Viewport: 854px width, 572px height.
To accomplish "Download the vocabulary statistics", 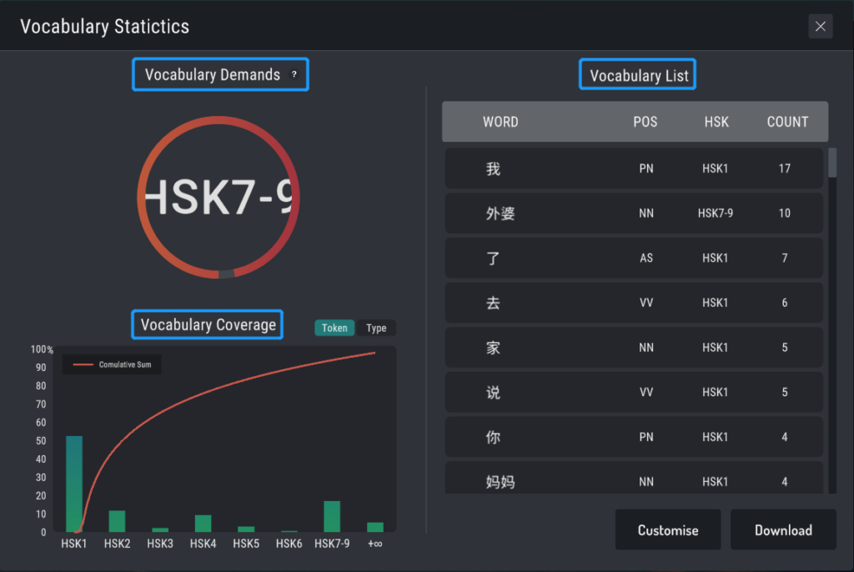I will tap(782, 529).
